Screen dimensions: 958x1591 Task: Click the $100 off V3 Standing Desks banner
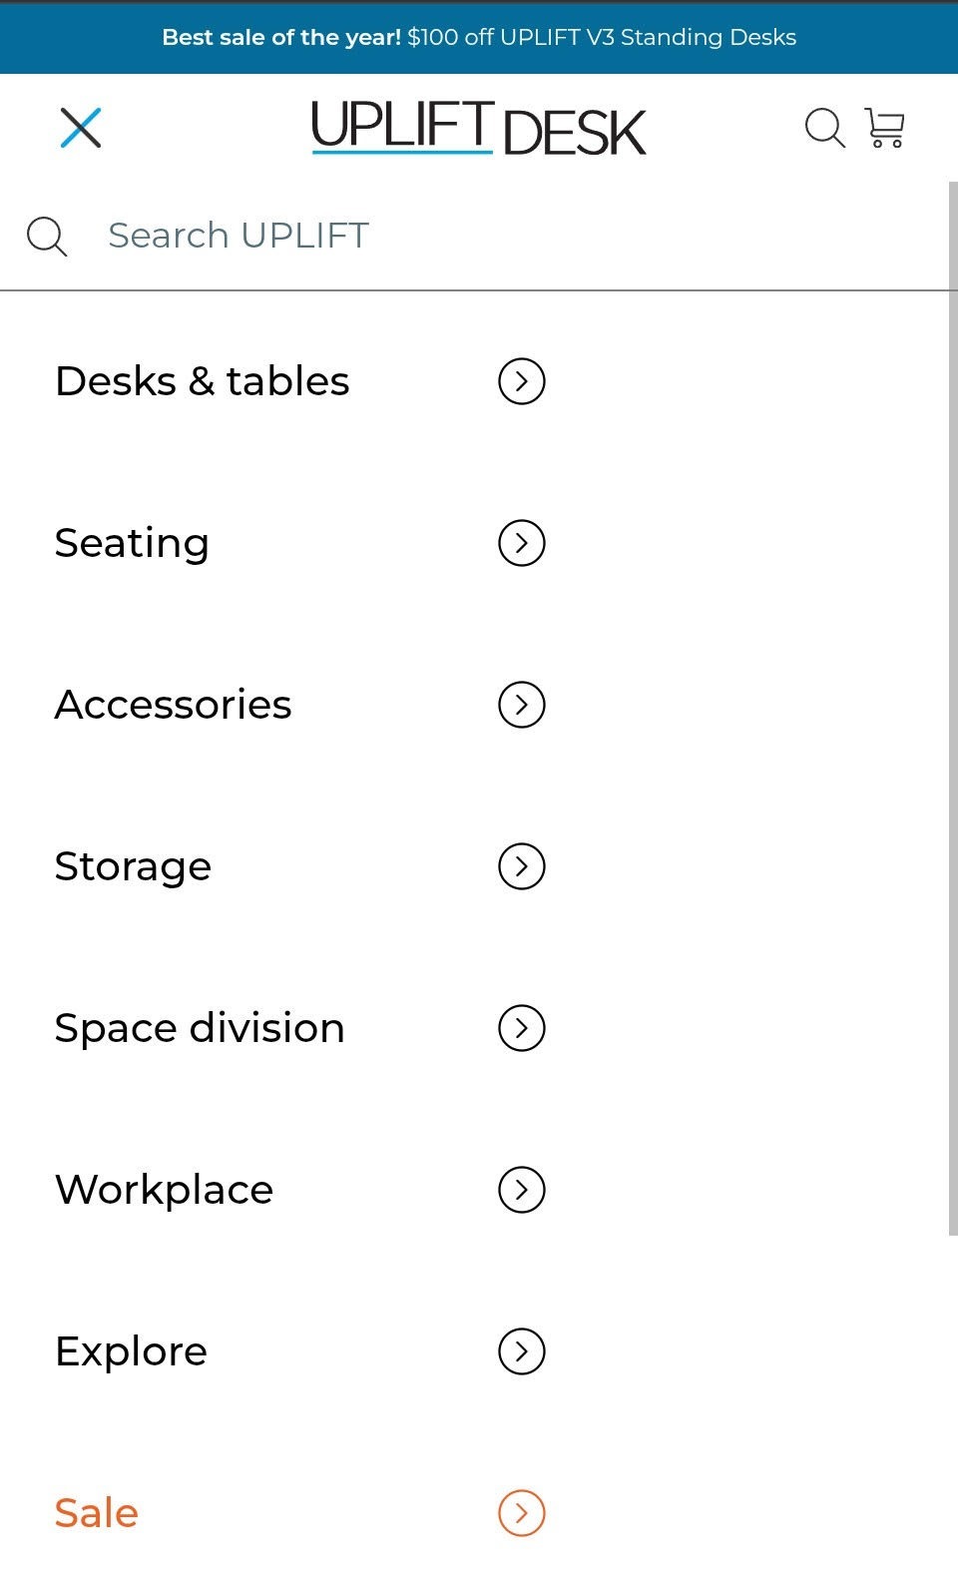[479, 37]
